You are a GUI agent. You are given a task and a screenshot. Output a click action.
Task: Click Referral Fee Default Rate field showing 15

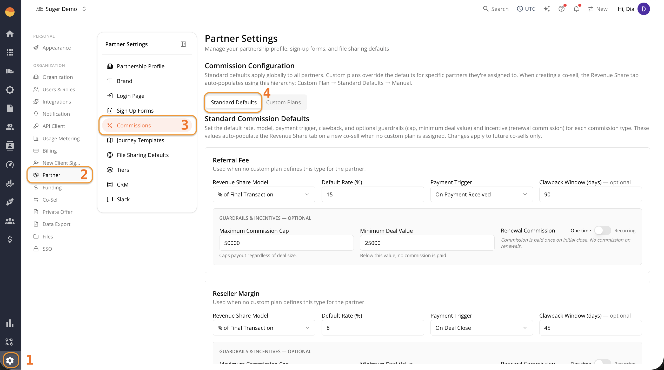373,194
